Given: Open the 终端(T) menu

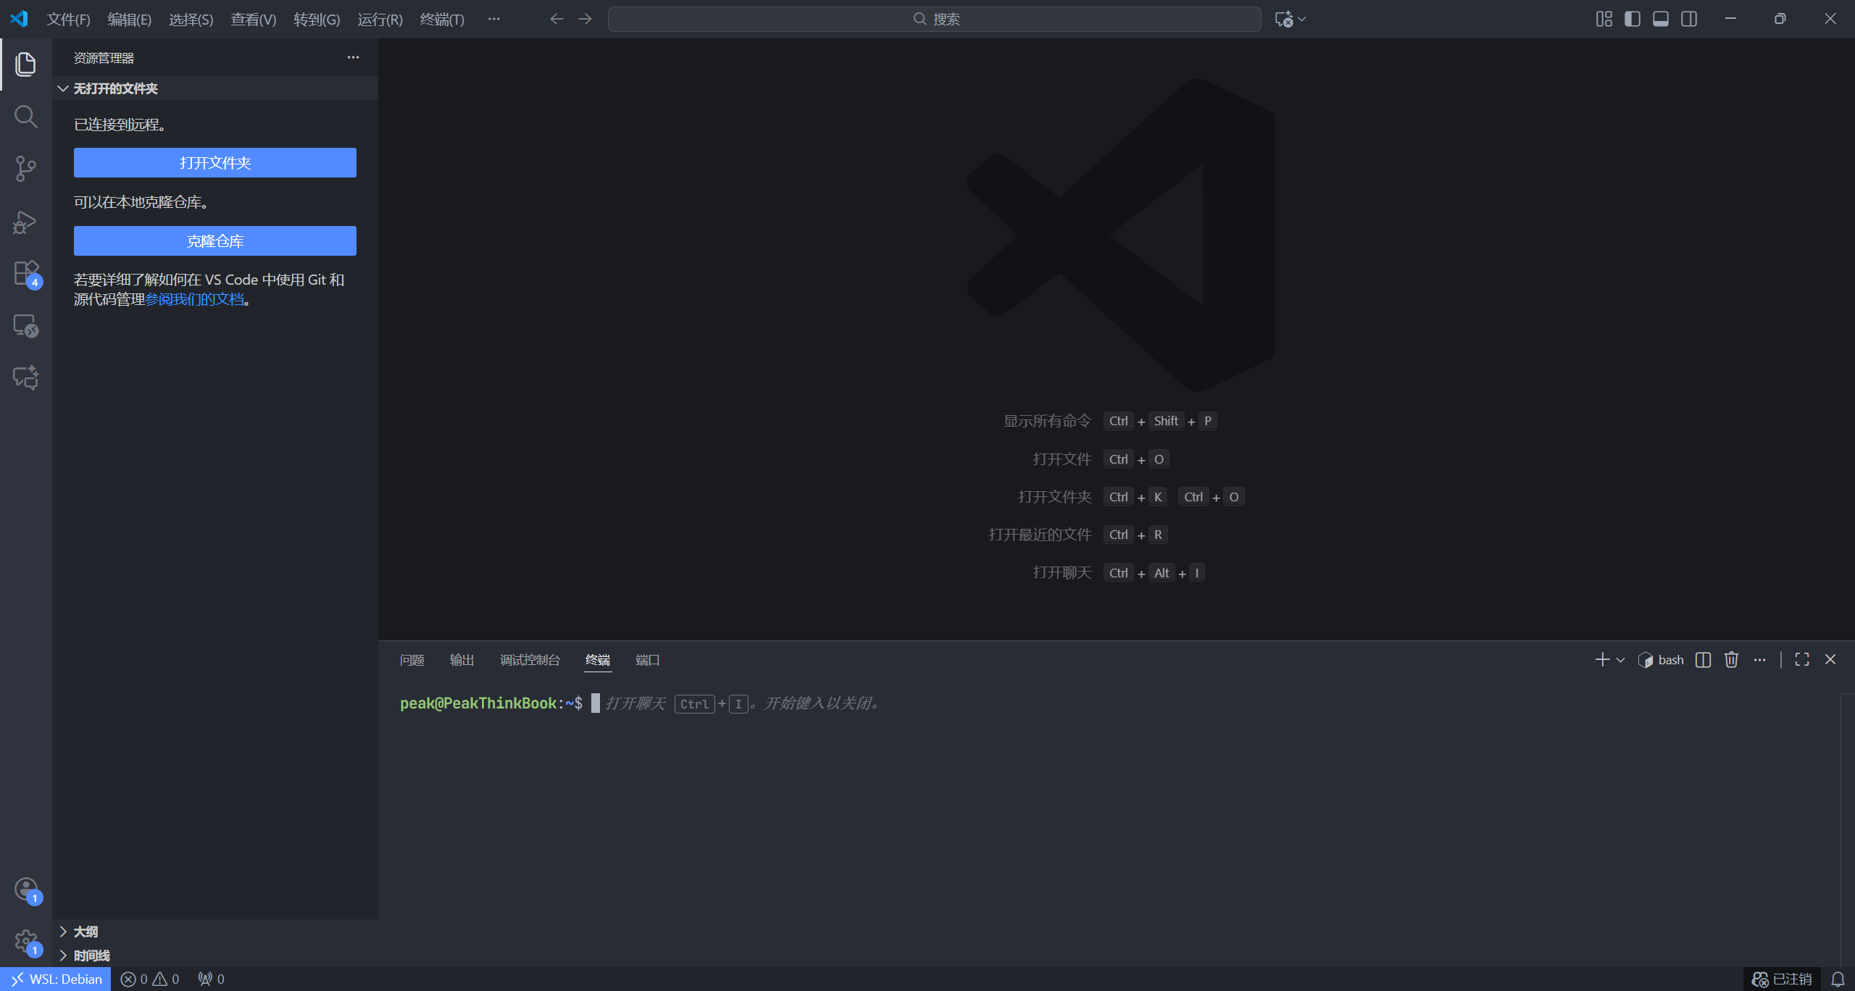Looking at the screenshot, I should pyautogui.click(x=442, y=20).
